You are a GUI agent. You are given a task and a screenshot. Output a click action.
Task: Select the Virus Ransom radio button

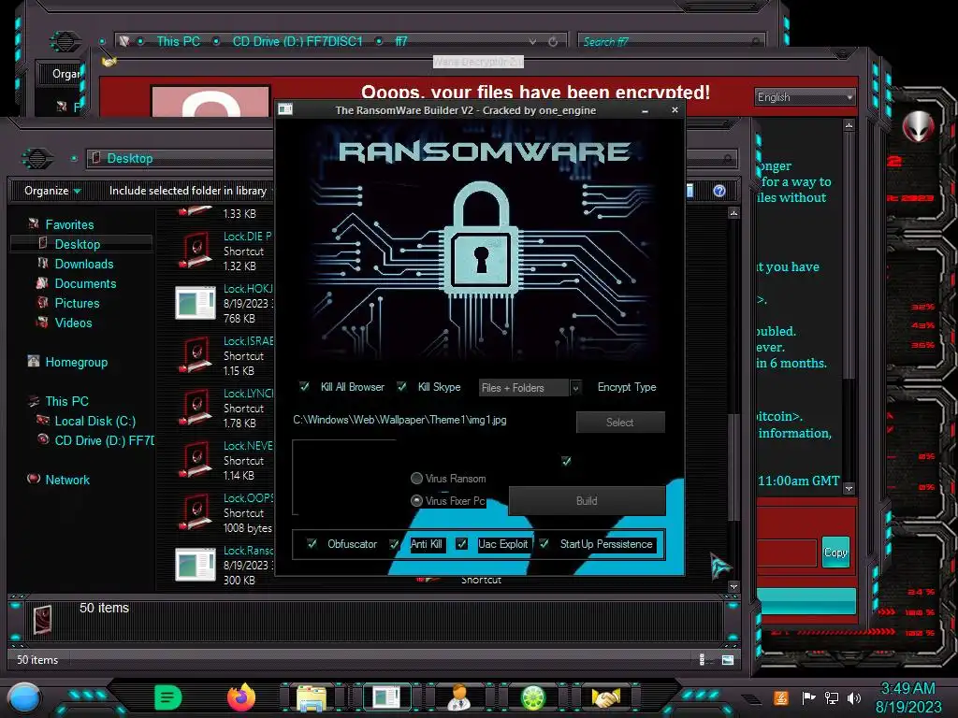[416, 478]
